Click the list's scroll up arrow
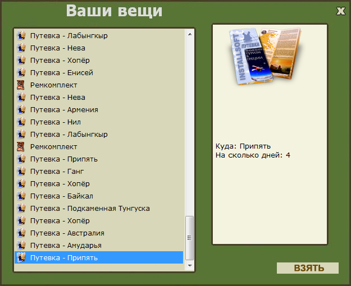The height and width of the screenshot is (286, 351). pos(190,34)
